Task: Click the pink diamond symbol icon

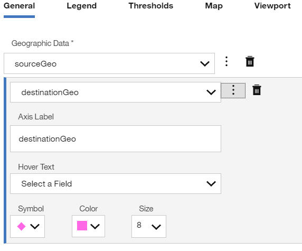Action: (21, 226)
